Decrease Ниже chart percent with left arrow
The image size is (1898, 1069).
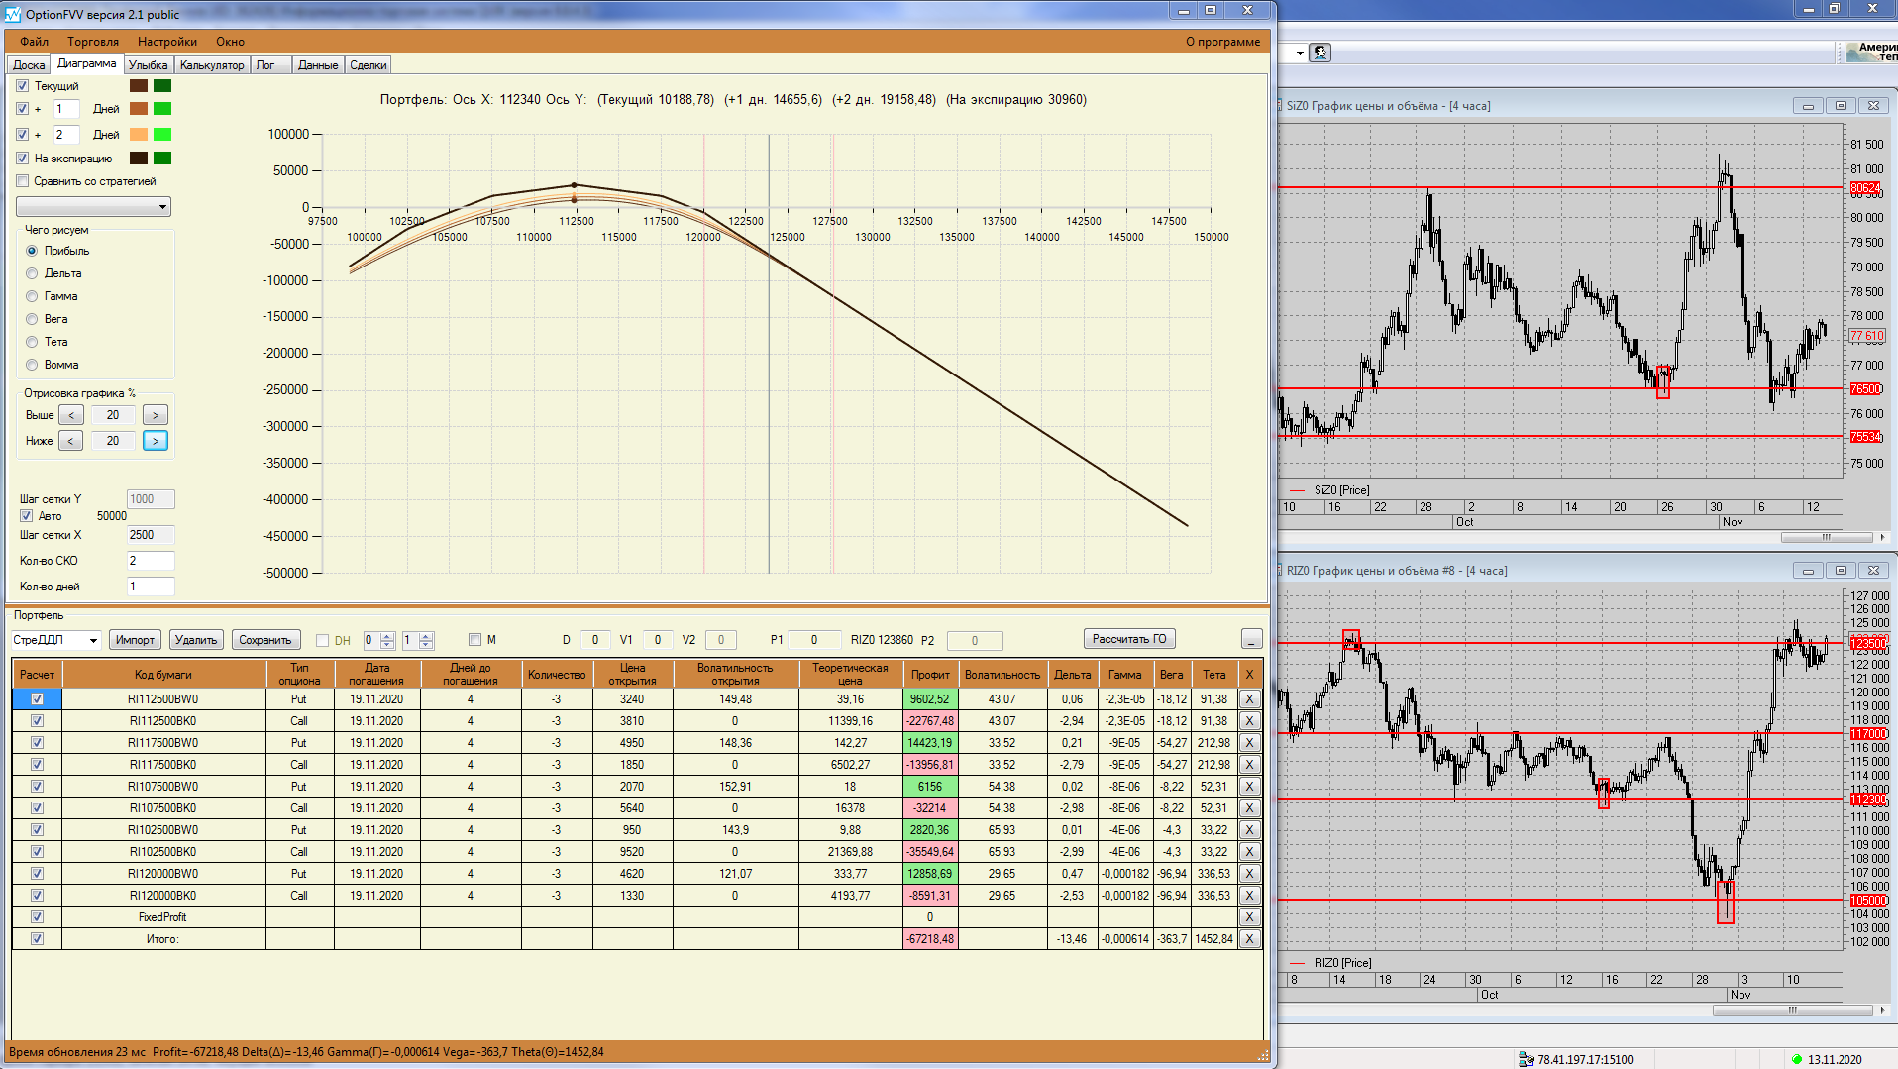[70, 441]
